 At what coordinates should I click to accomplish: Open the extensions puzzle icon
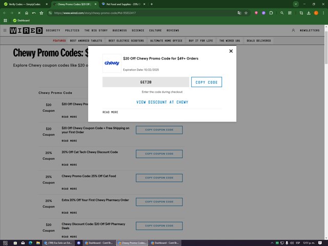(x=271, y=13)
